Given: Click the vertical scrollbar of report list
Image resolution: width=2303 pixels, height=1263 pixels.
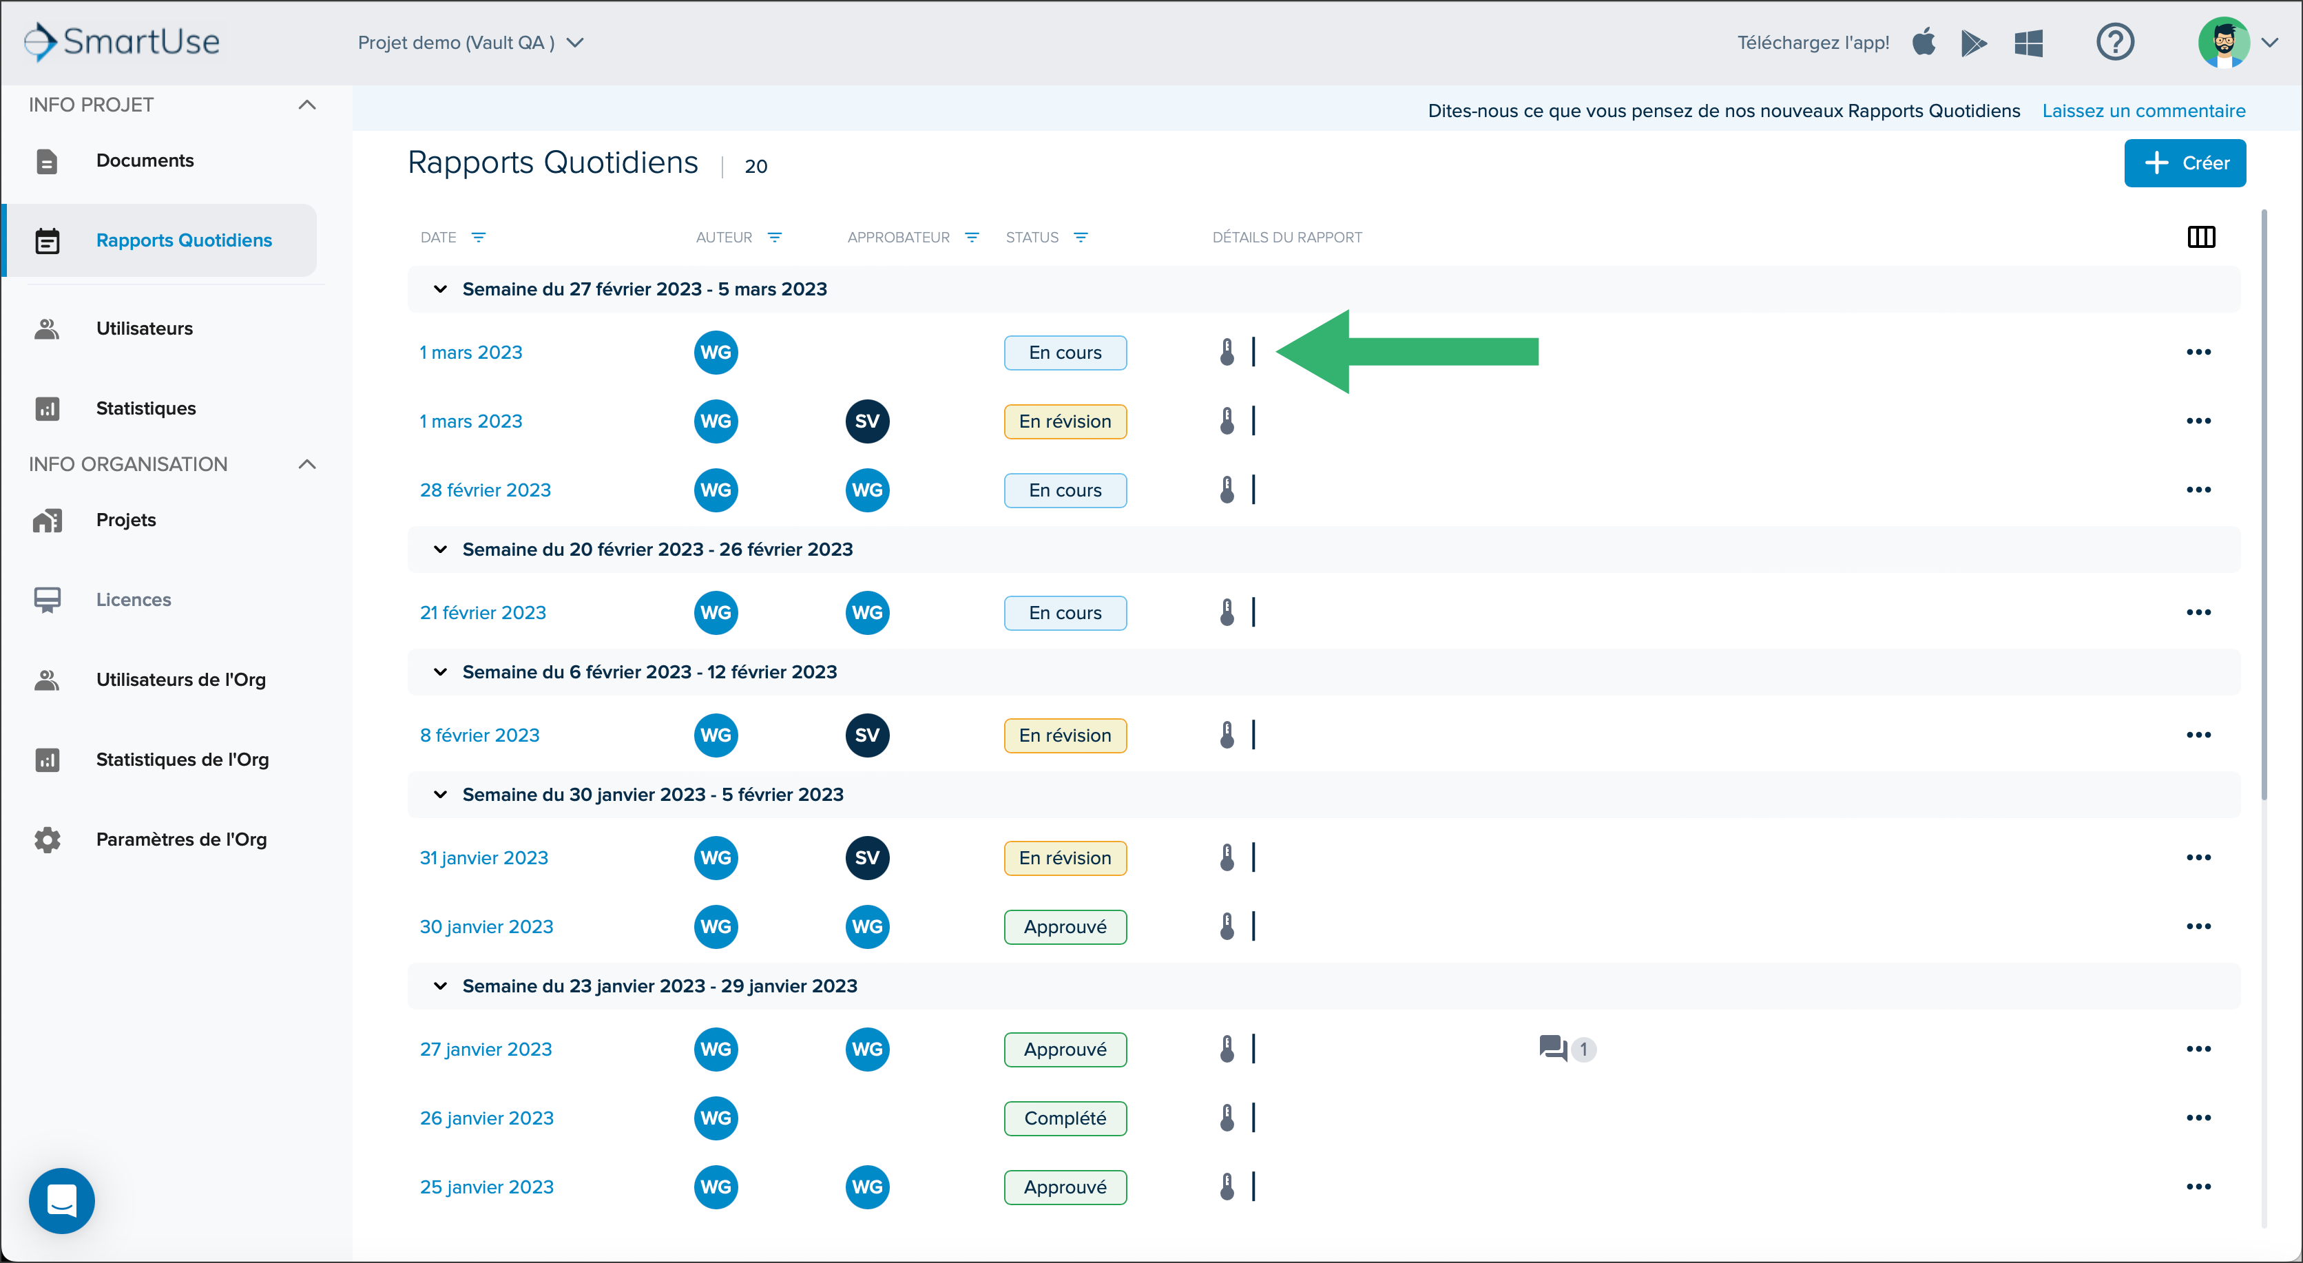Looking at the screenshot, I should [x=2264, y=505].
